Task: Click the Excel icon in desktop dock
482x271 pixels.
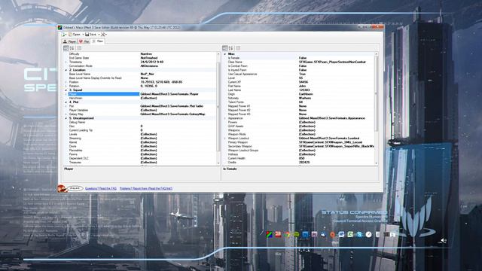Action: pyautogui.click(x=350, y=234)
